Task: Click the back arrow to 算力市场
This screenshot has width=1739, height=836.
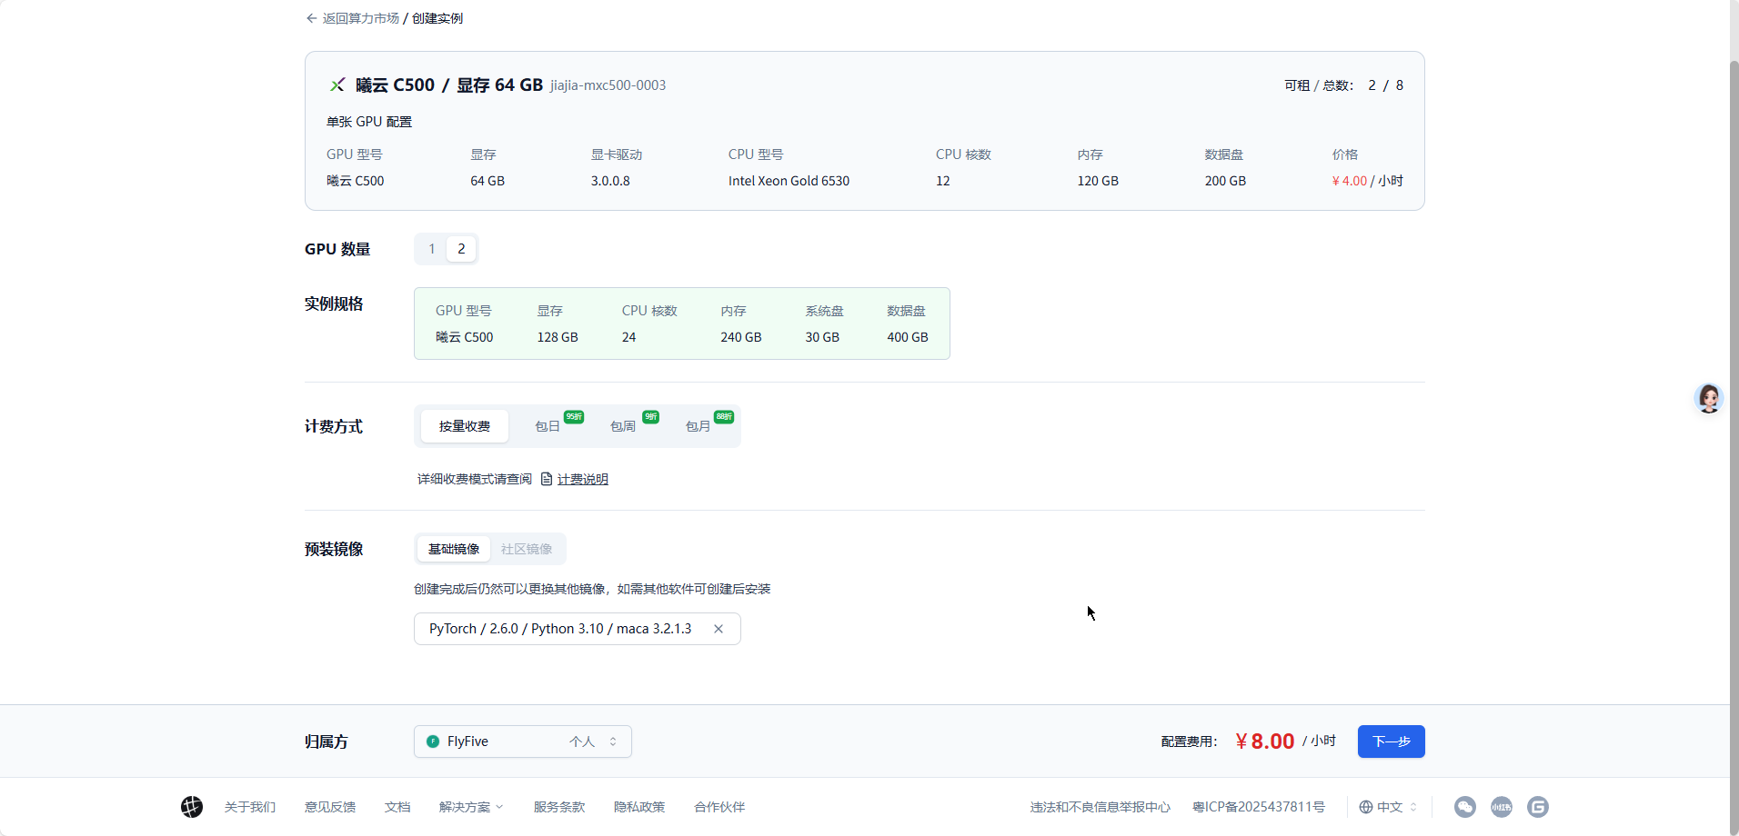Action: 312,18
